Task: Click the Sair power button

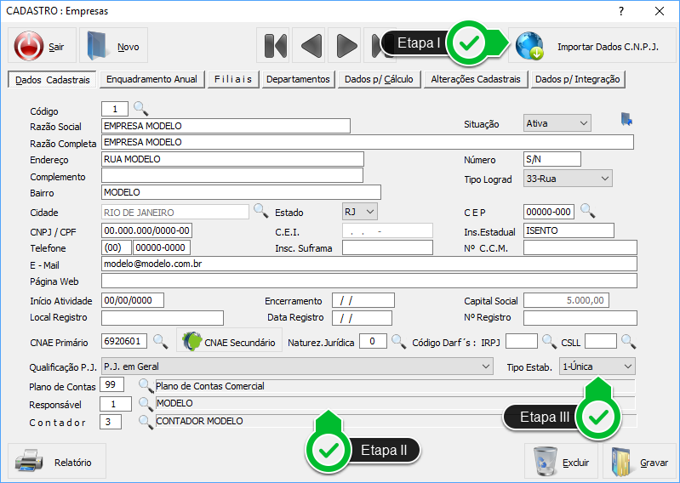Action: (x=42, y=45)
